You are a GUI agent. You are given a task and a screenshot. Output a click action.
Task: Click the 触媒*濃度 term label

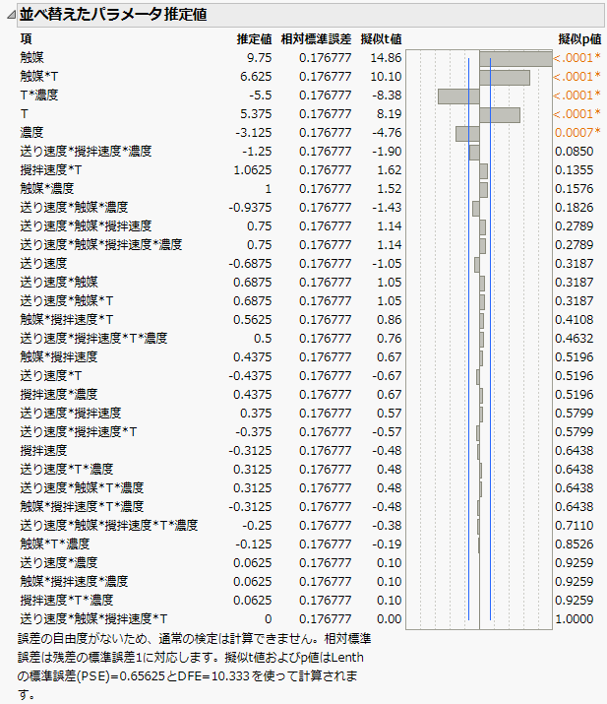click(x=47, y=189)
